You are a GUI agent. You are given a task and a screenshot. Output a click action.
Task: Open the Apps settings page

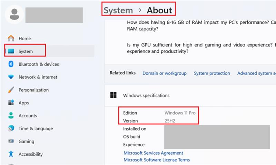tap(24, 103)
